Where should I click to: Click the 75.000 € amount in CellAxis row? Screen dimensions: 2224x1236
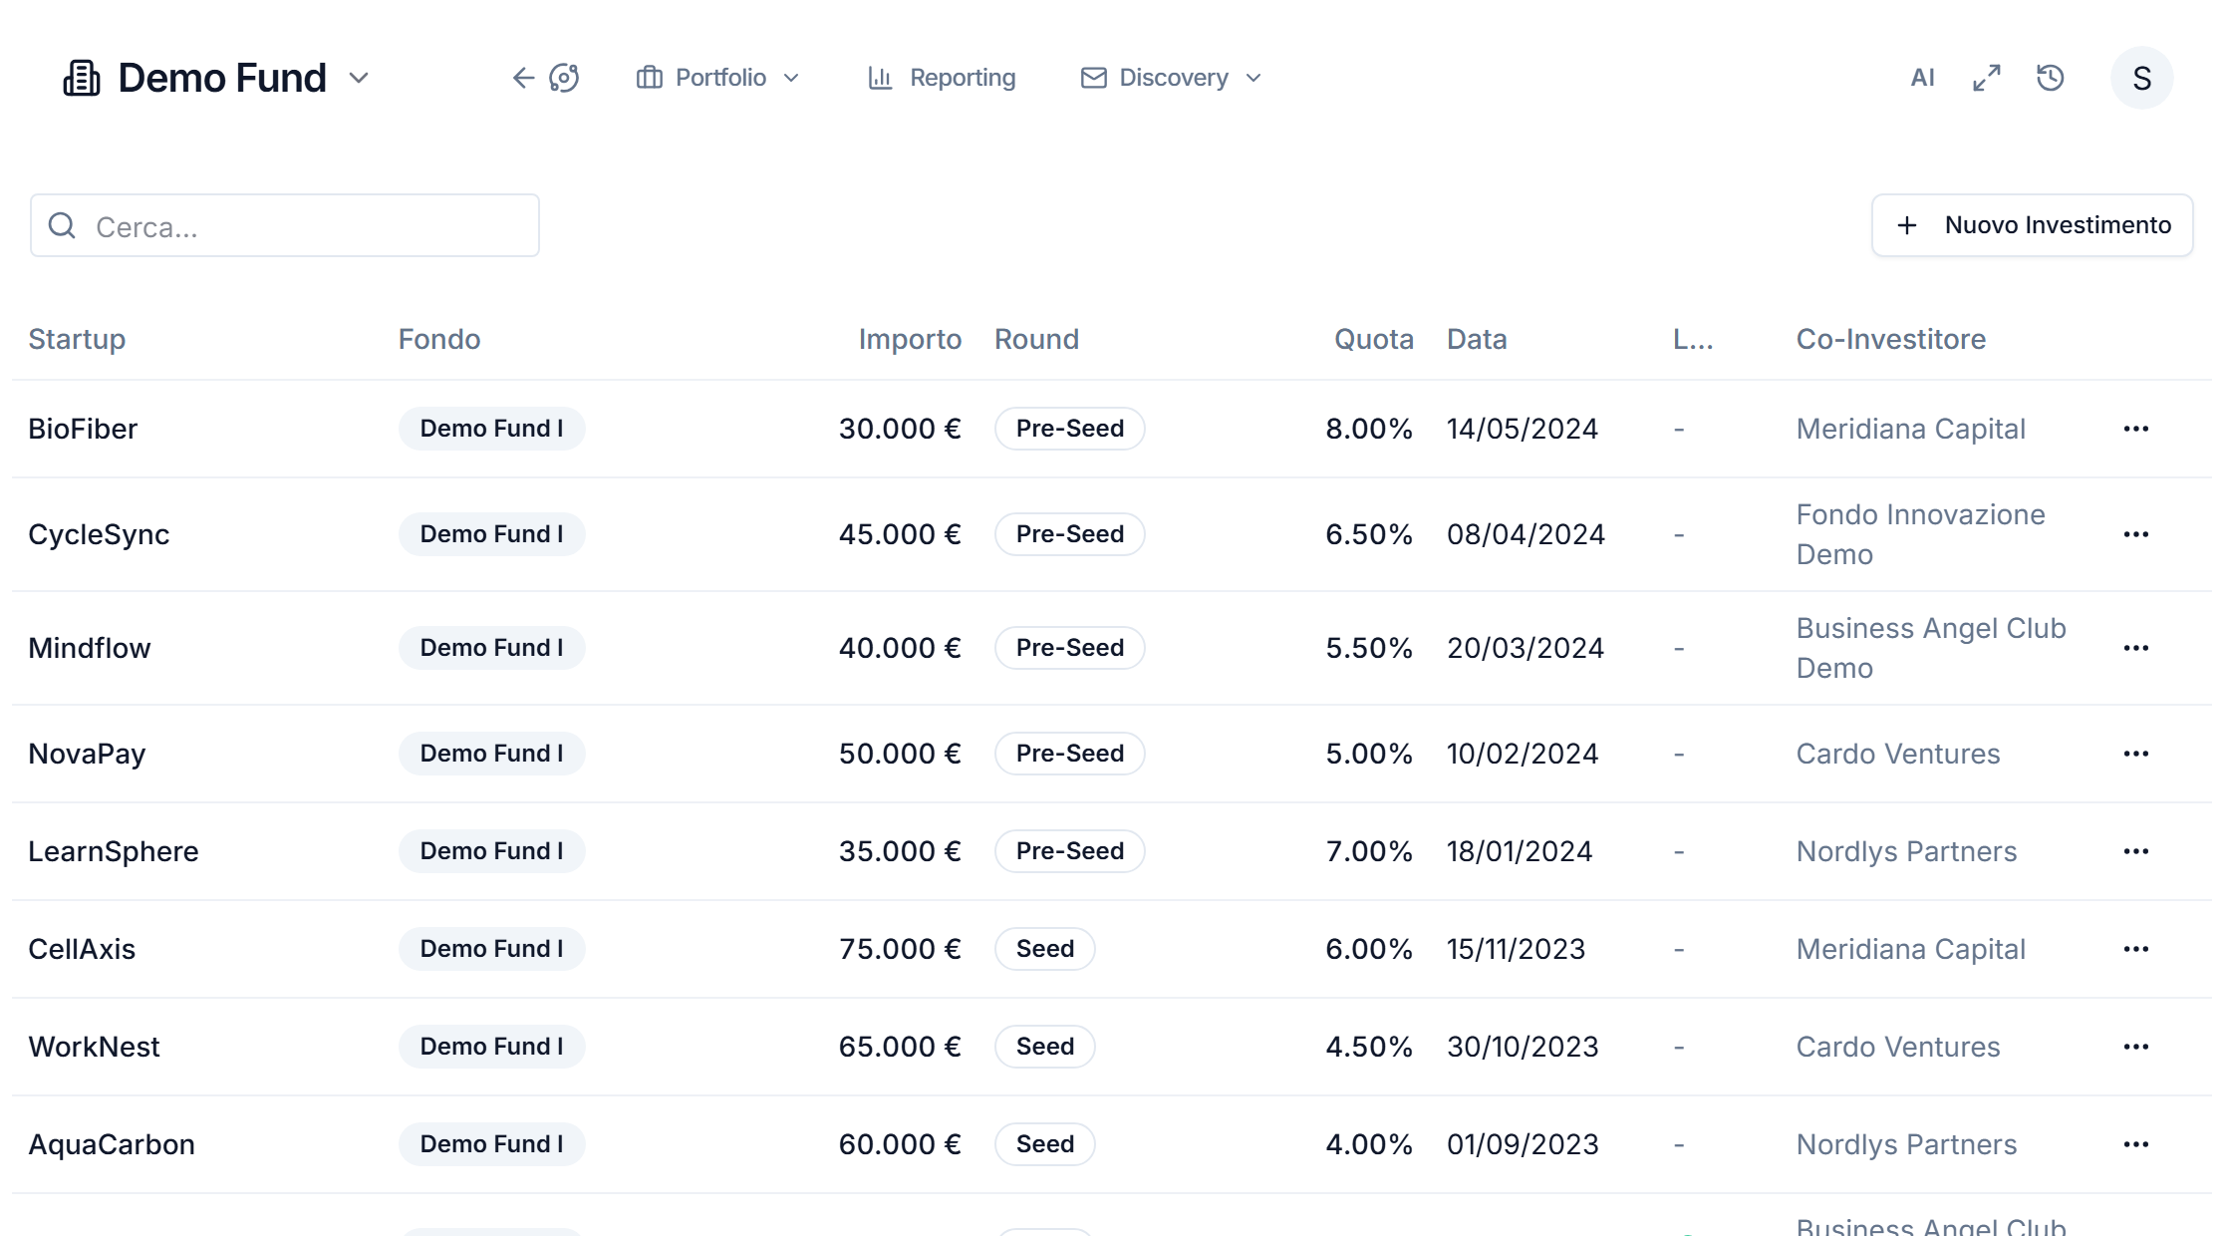900,949
